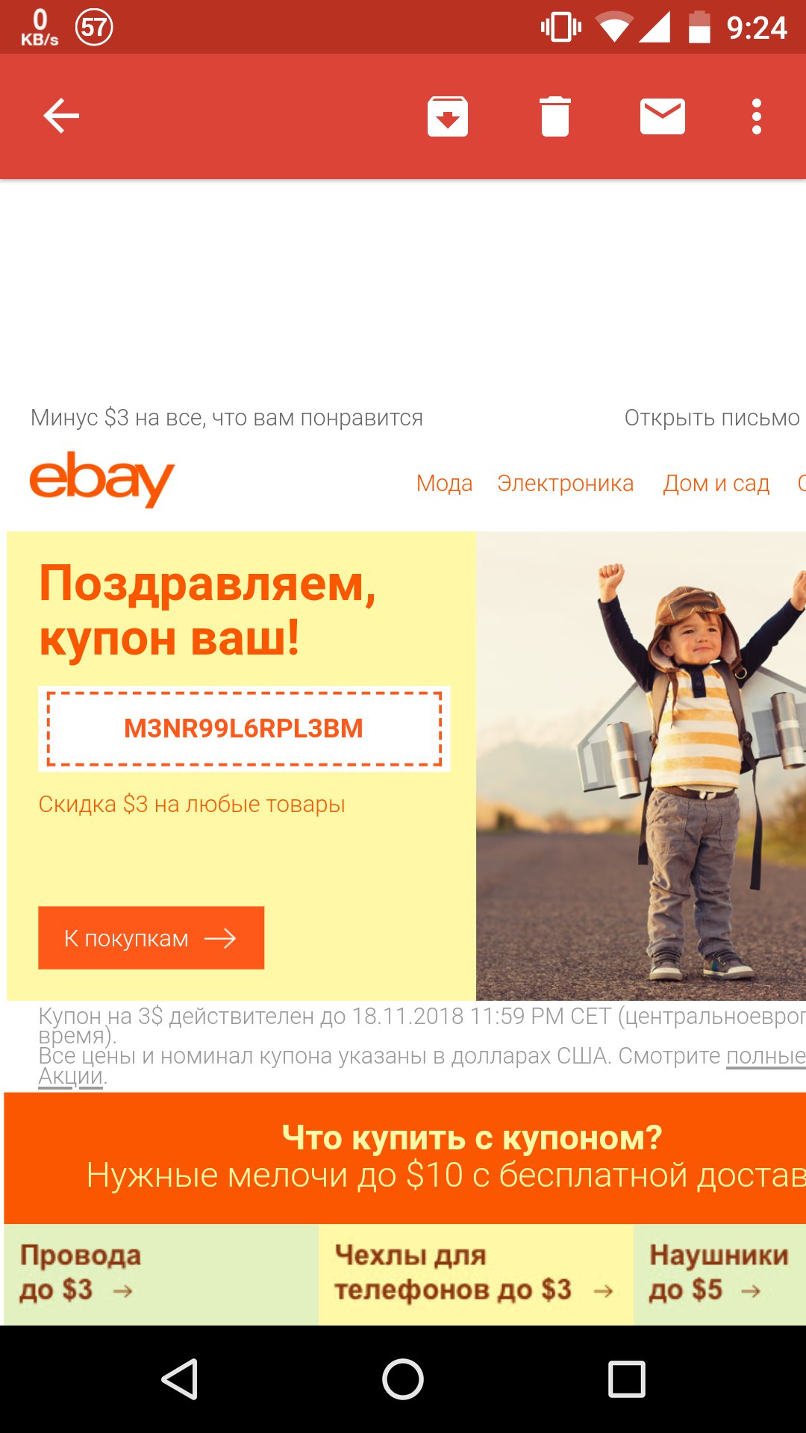Open Чехлы для телефонов до $3 tile
The image size is (806, 1433).
point(476,1275)
